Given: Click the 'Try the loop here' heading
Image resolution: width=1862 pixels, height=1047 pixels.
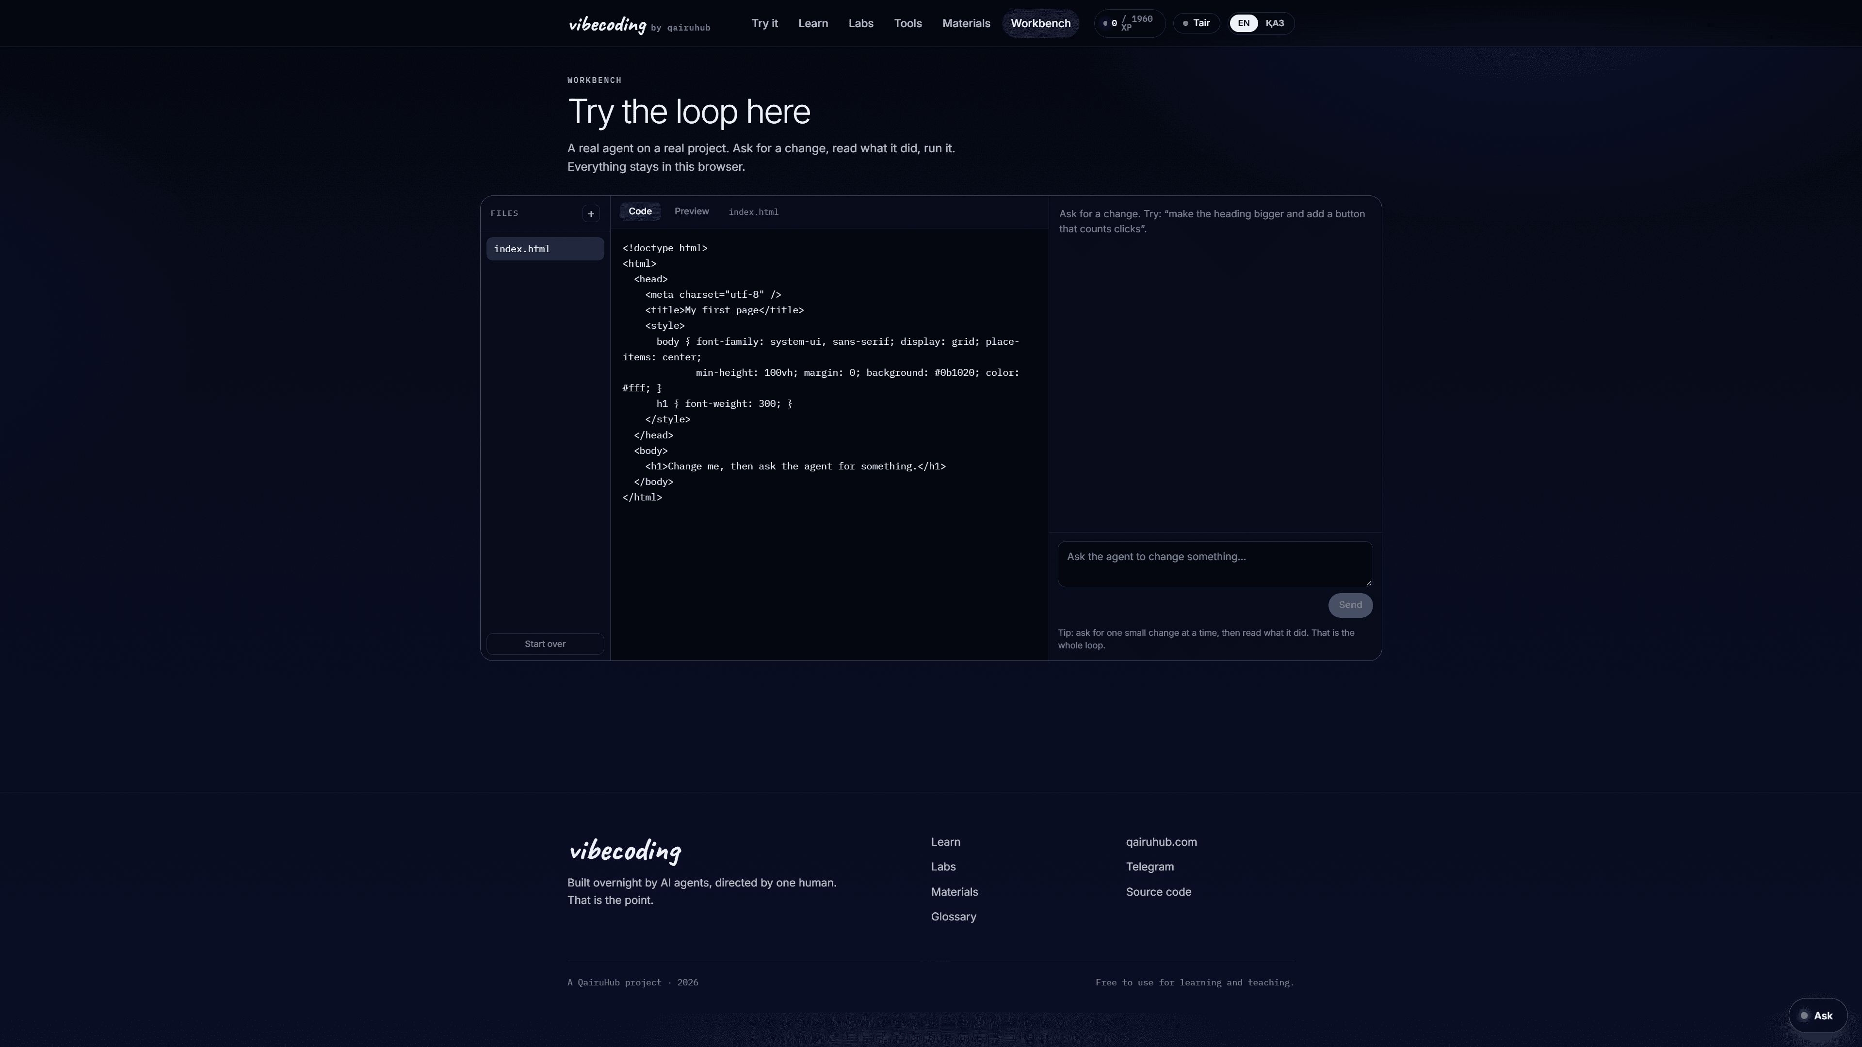Looking at the screenshot, I should coord(689,112).
